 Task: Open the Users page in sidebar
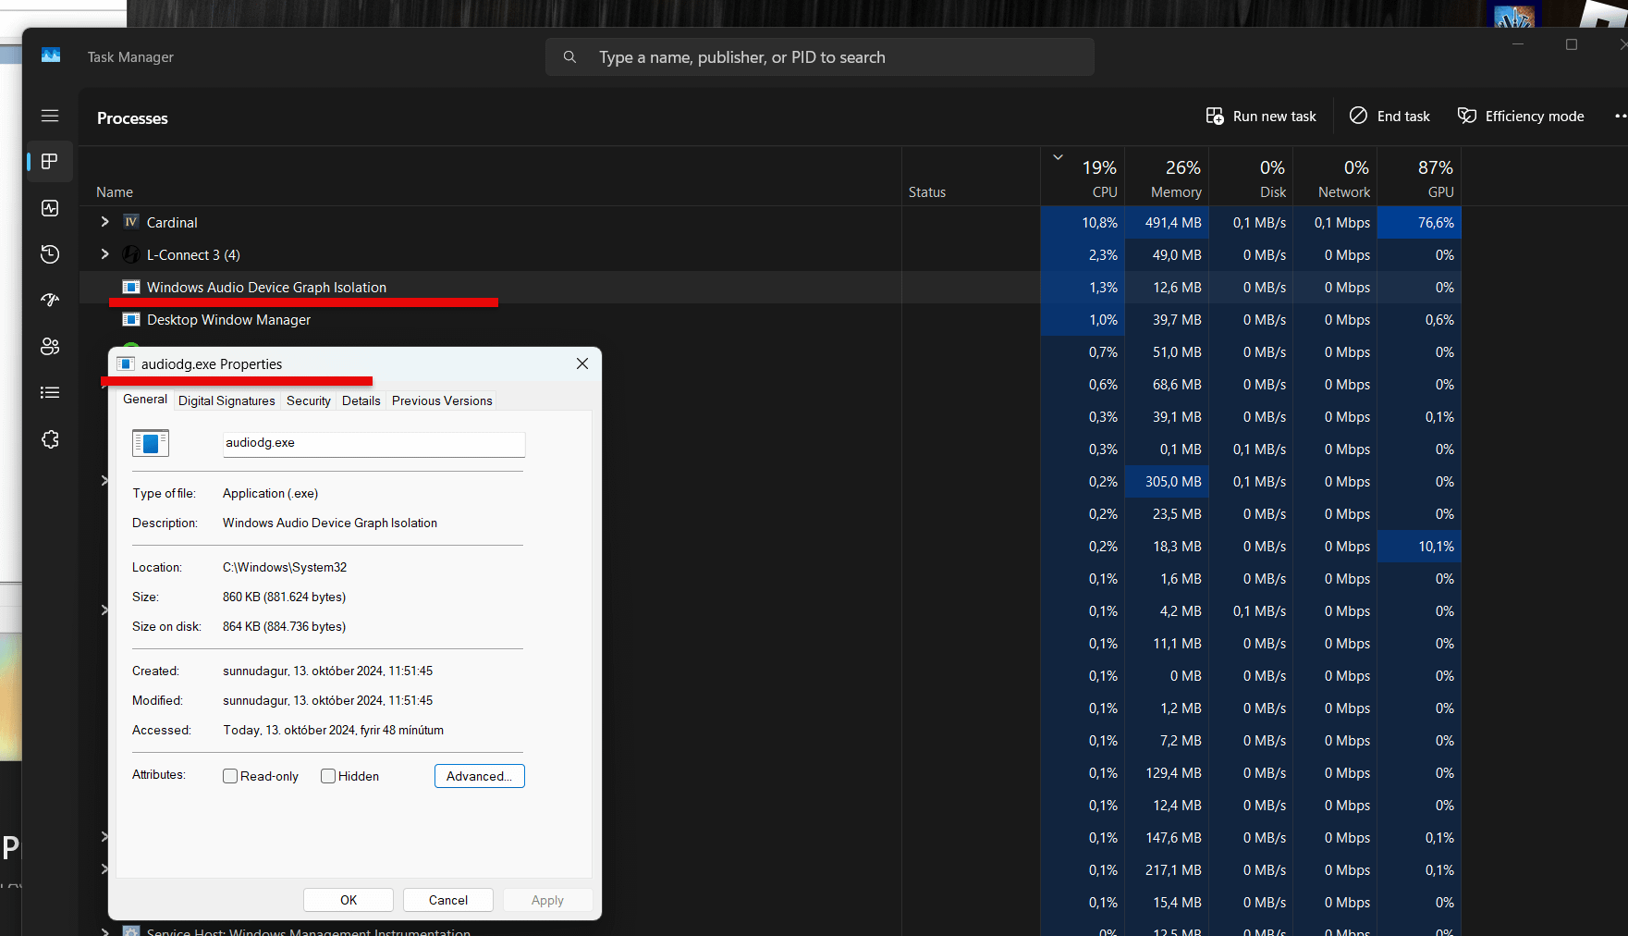pyautogui.click(x=50, y=346)
